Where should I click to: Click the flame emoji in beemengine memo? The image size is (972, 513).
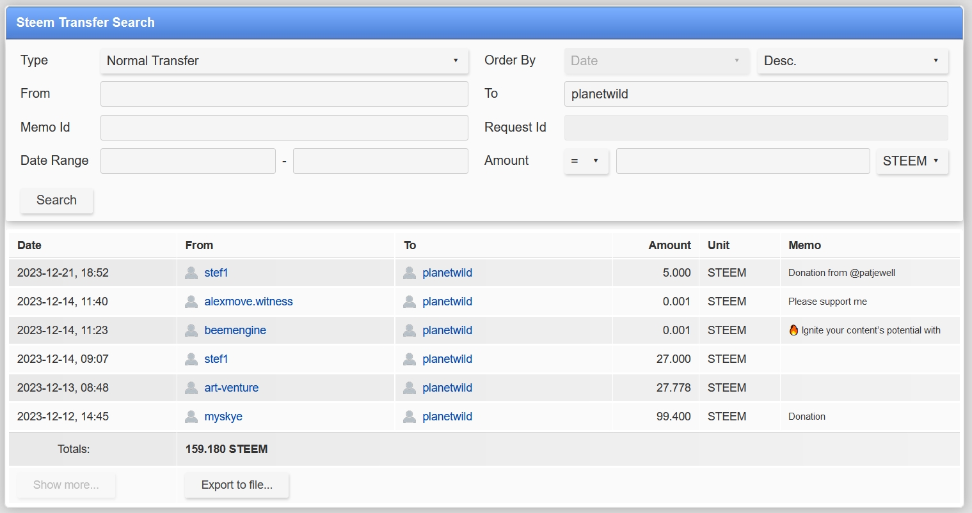pos(793,330)
